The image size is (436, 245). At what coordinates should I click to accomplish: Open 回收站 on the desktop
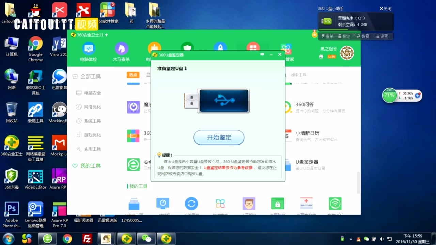coord(12,112)
